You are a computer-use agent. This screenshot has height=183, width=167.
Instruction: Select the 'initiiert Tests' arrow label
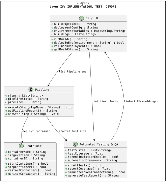[x=106, y=101]
